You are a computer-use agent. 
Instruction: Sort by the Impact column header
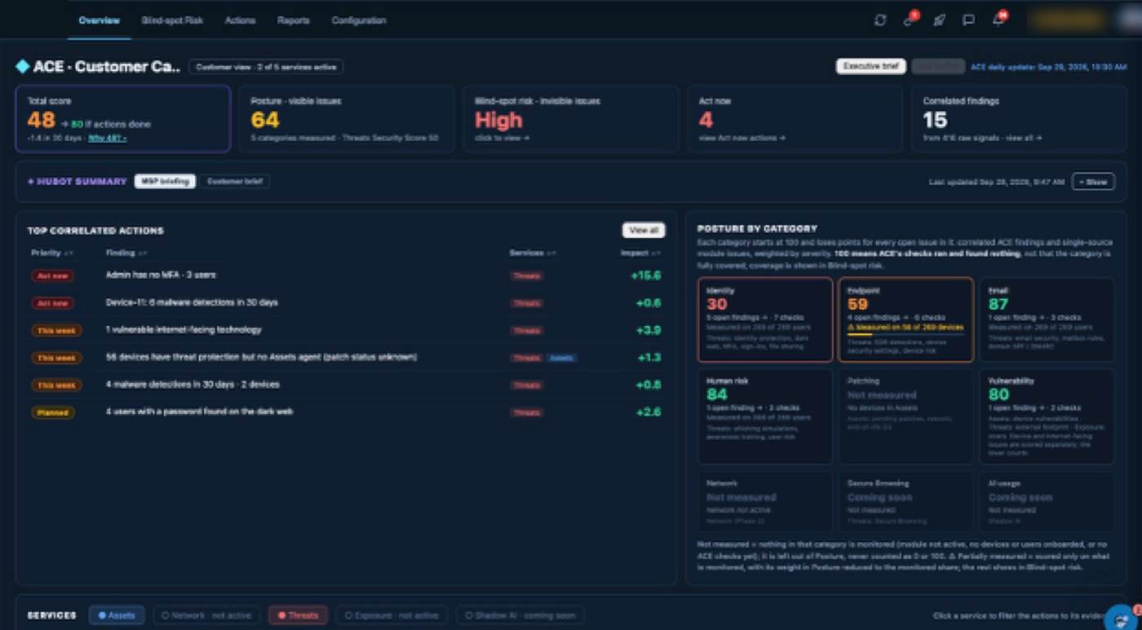[x=640, y=253]
